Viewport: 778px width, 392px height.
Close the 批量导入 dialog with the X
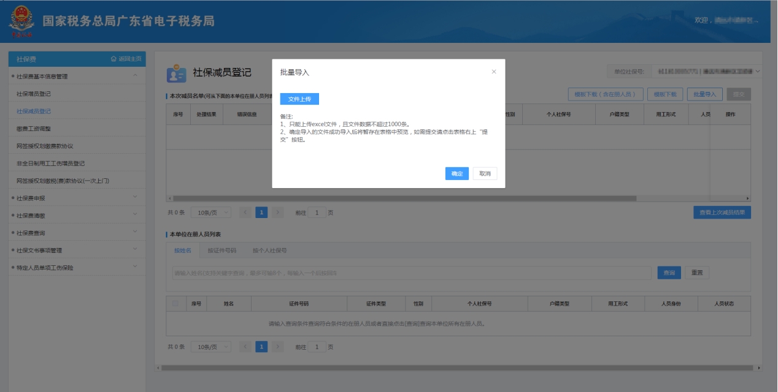(494, 72)
